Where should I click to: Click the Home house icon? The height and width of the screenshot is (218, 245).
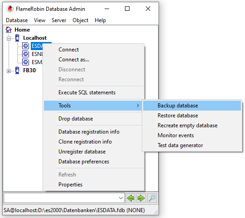point(9,30)
